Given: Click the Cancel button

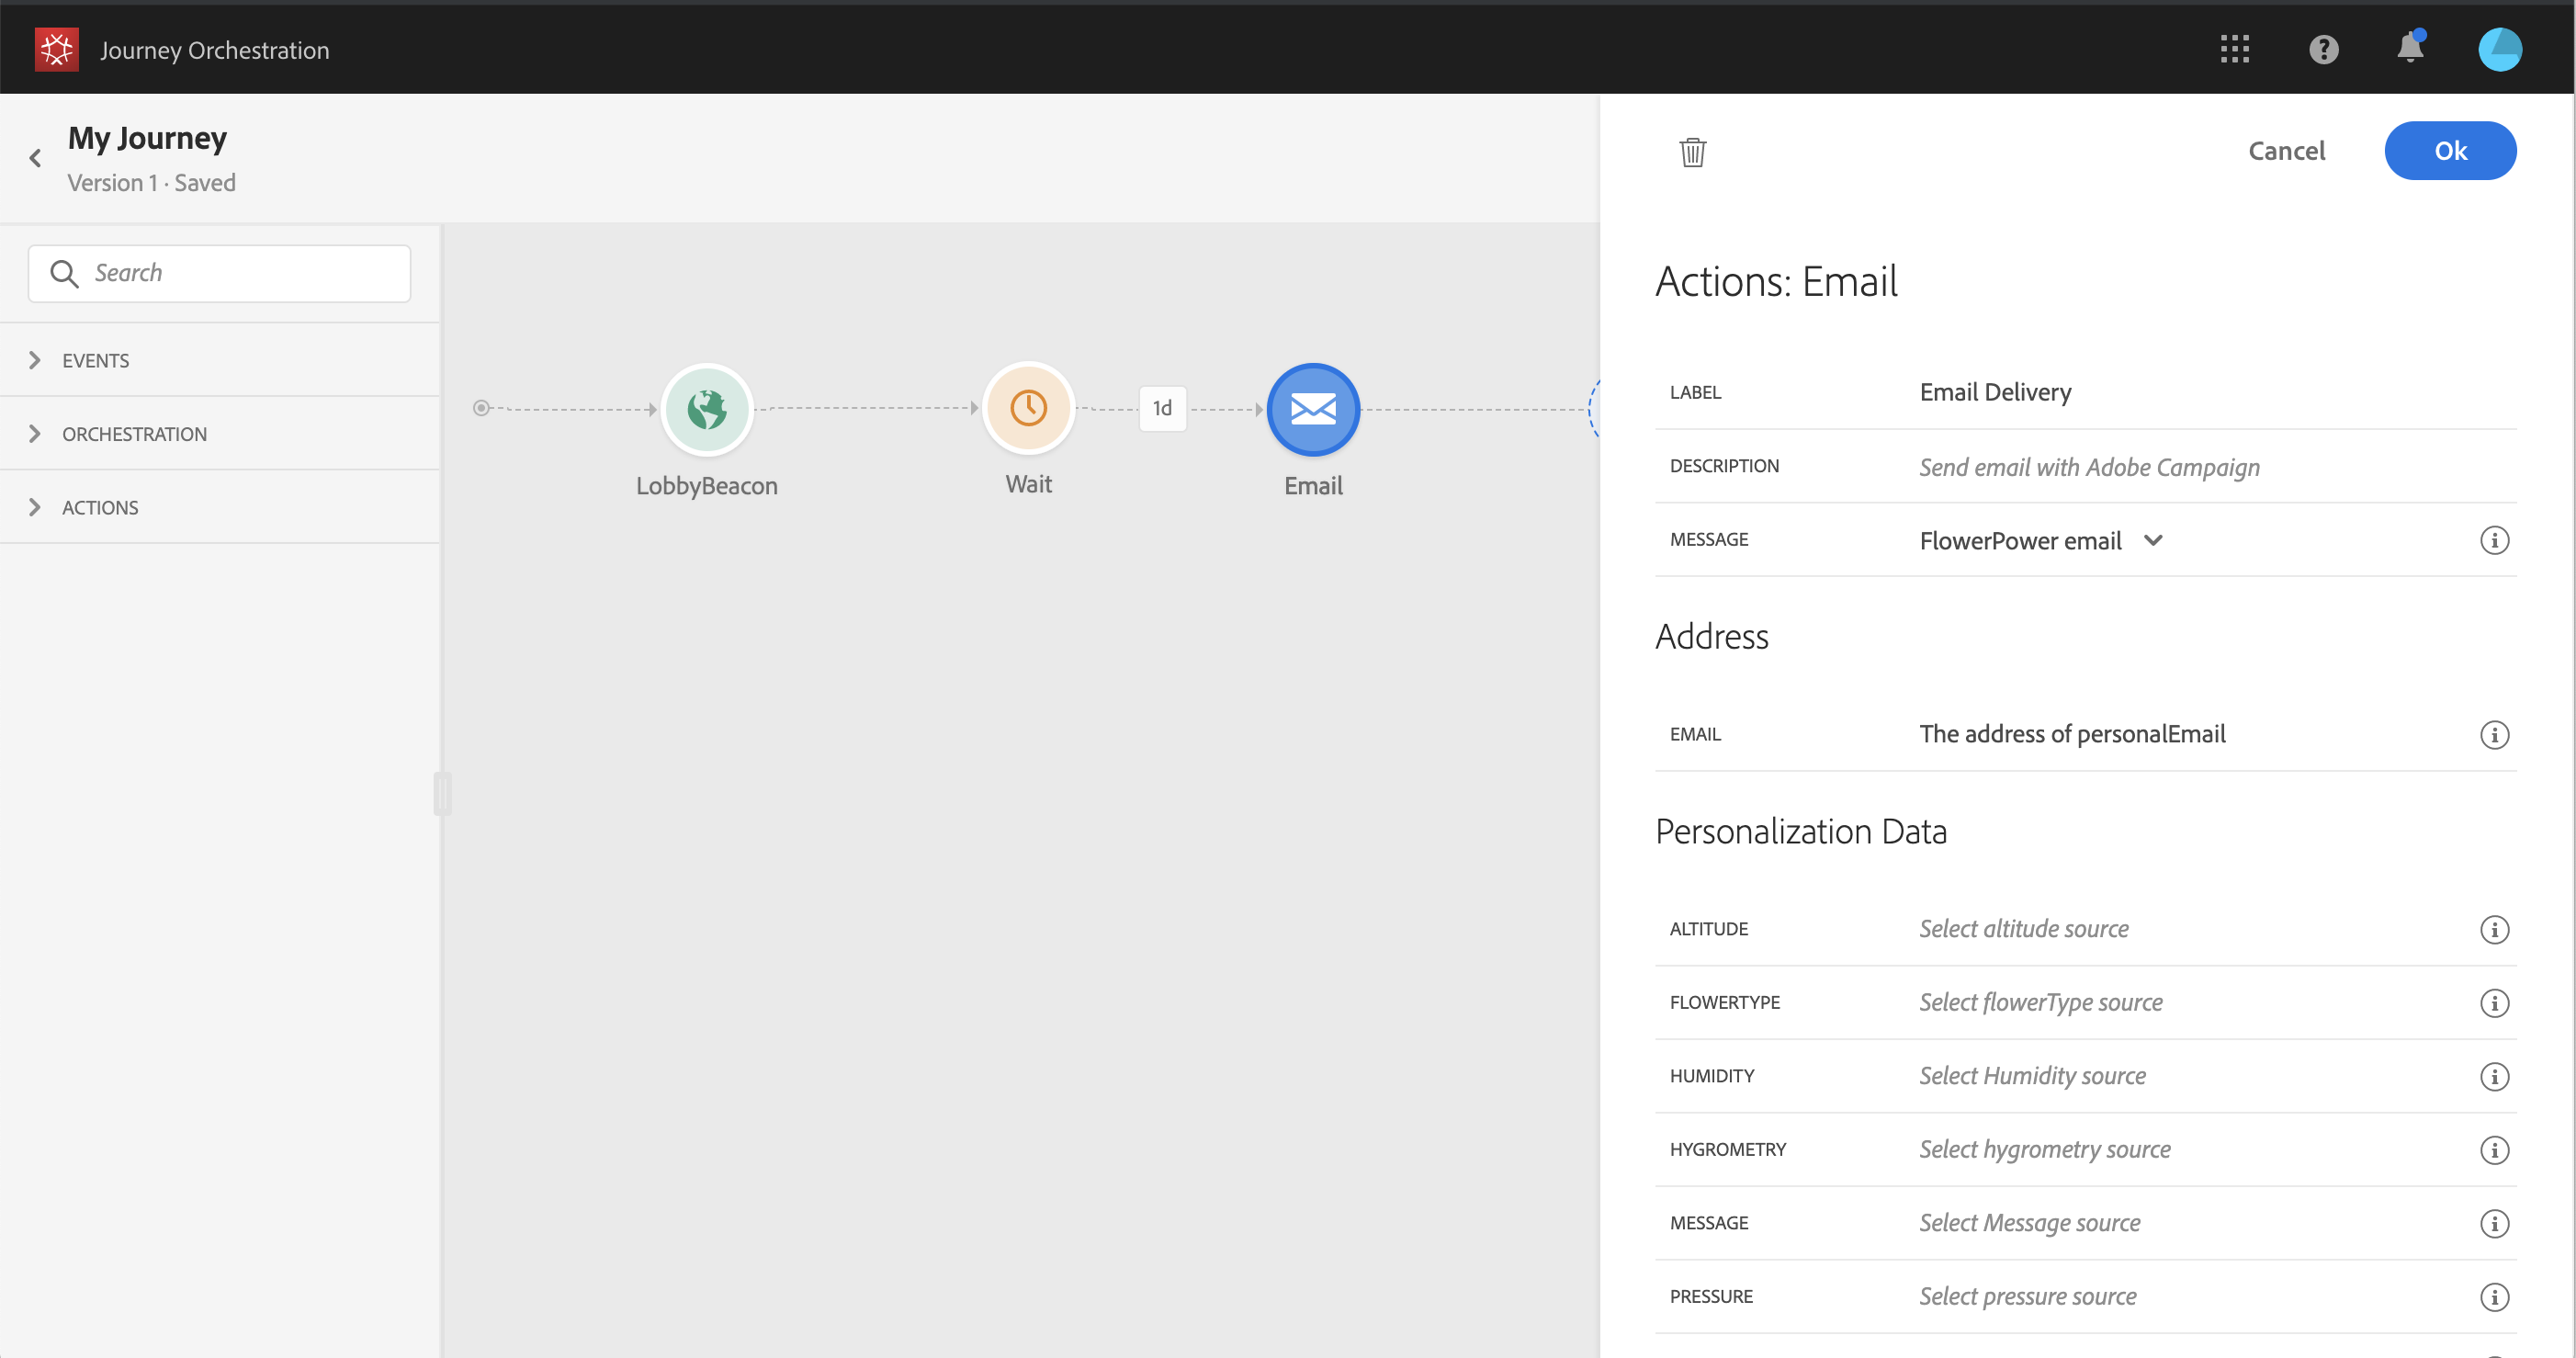Looking at the screenshot, I should point(2286,151).
